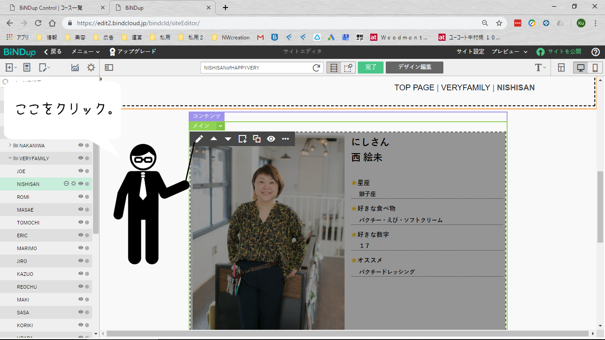The height and width of the screenshot is (340, 605).
Task: Click the 戻る back button
Action: click(x=53, y=52)
